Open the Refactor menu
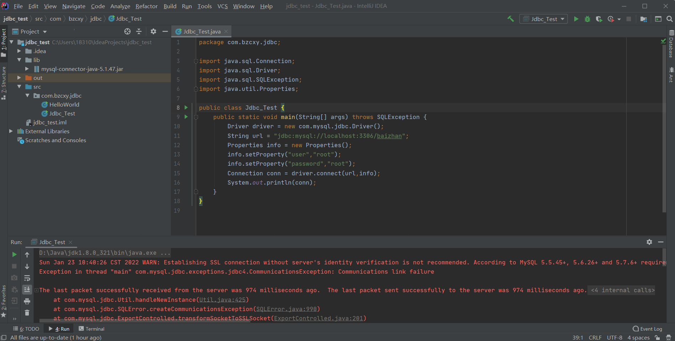Screen dimensions: 675x341 pyautogui.click(x=146, y=6)
